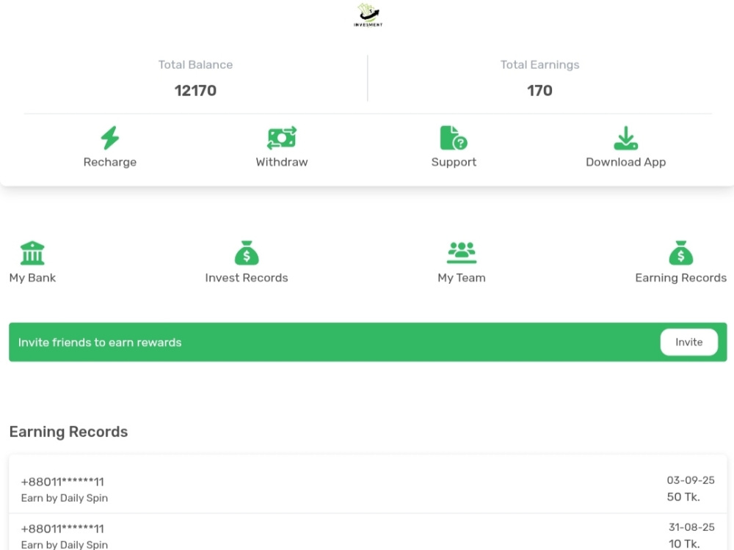The width and height of the screenshot is (734, 550).
Task: Click the Total Earnings heading
Action: click(x=539, y=65)
